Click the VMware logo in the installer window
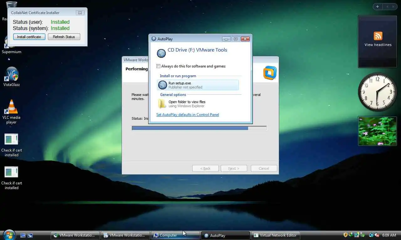This screenshot has width=401, height=240. (x=270, y=73)
